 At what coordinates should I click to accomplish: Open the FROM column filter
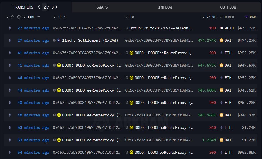tap(54, 17)
